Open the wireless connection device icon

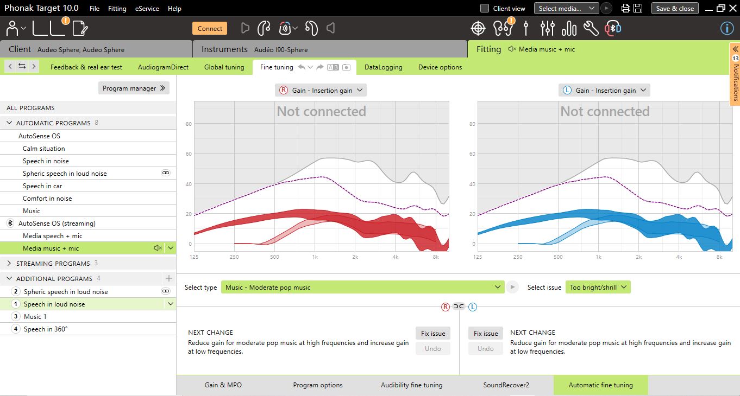point(285,28)
